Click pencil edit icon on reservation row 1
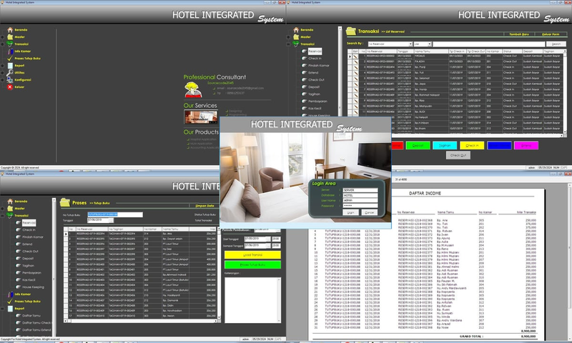This screenshot has width=572, height=343. (355, 56)
